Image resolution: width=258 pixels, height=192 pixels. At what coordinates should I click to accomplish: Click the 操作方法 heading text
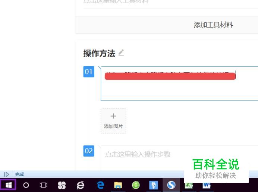click(99, 53)
